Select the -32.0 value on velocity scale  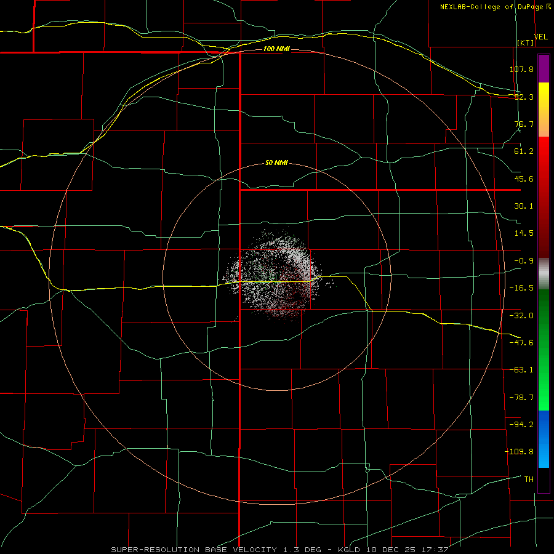521,316
